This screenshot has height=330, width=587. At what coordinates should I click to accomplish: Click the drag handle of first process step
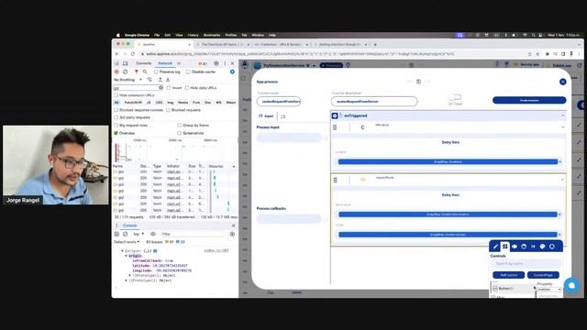pyautogui.click(x=335, y=127)
